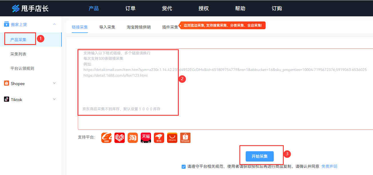Screen dimensions: 373x175
Task: Open the 免责声明 link
Action: pyautogui.click(x=329, y=166)
